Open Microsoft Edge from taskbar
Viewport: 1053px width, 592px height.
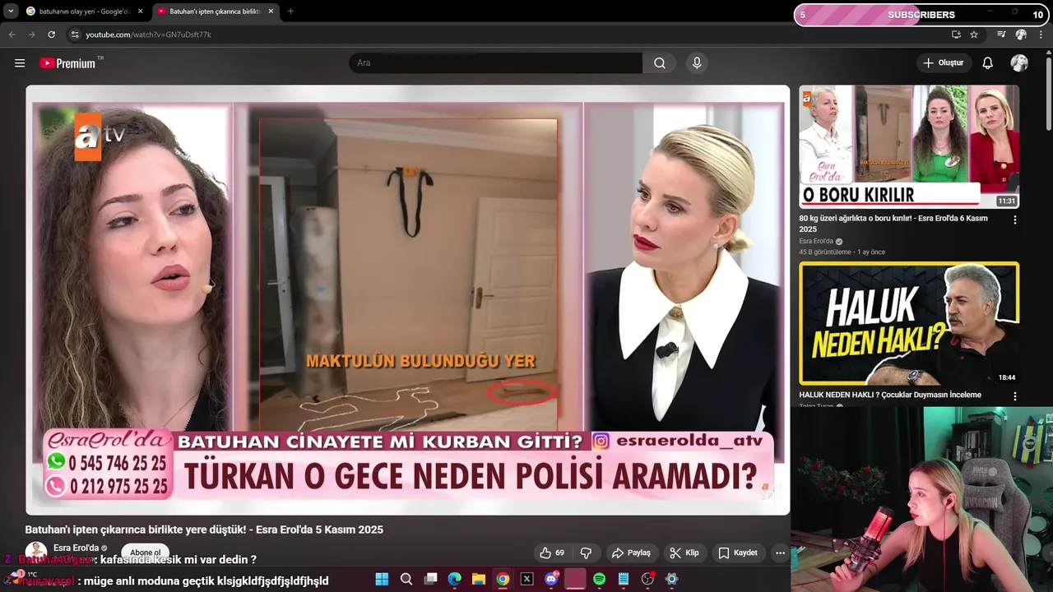[454, 579]
